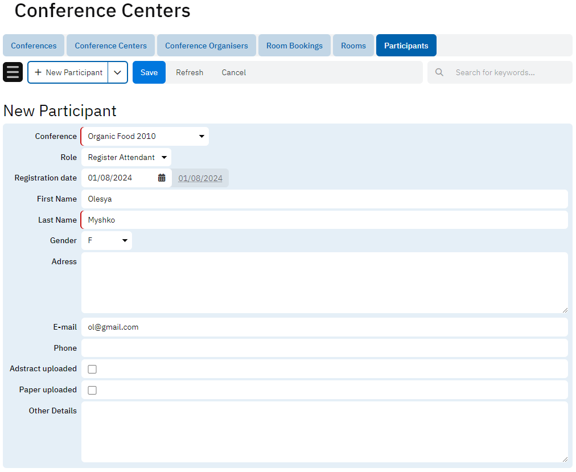Click the search magnifier icon

439,72
